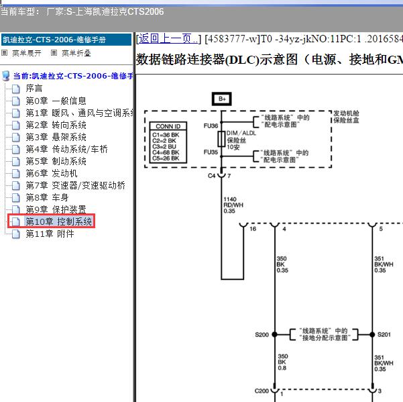Click the 菜单折叠 list icon

(x=54, y=53)
